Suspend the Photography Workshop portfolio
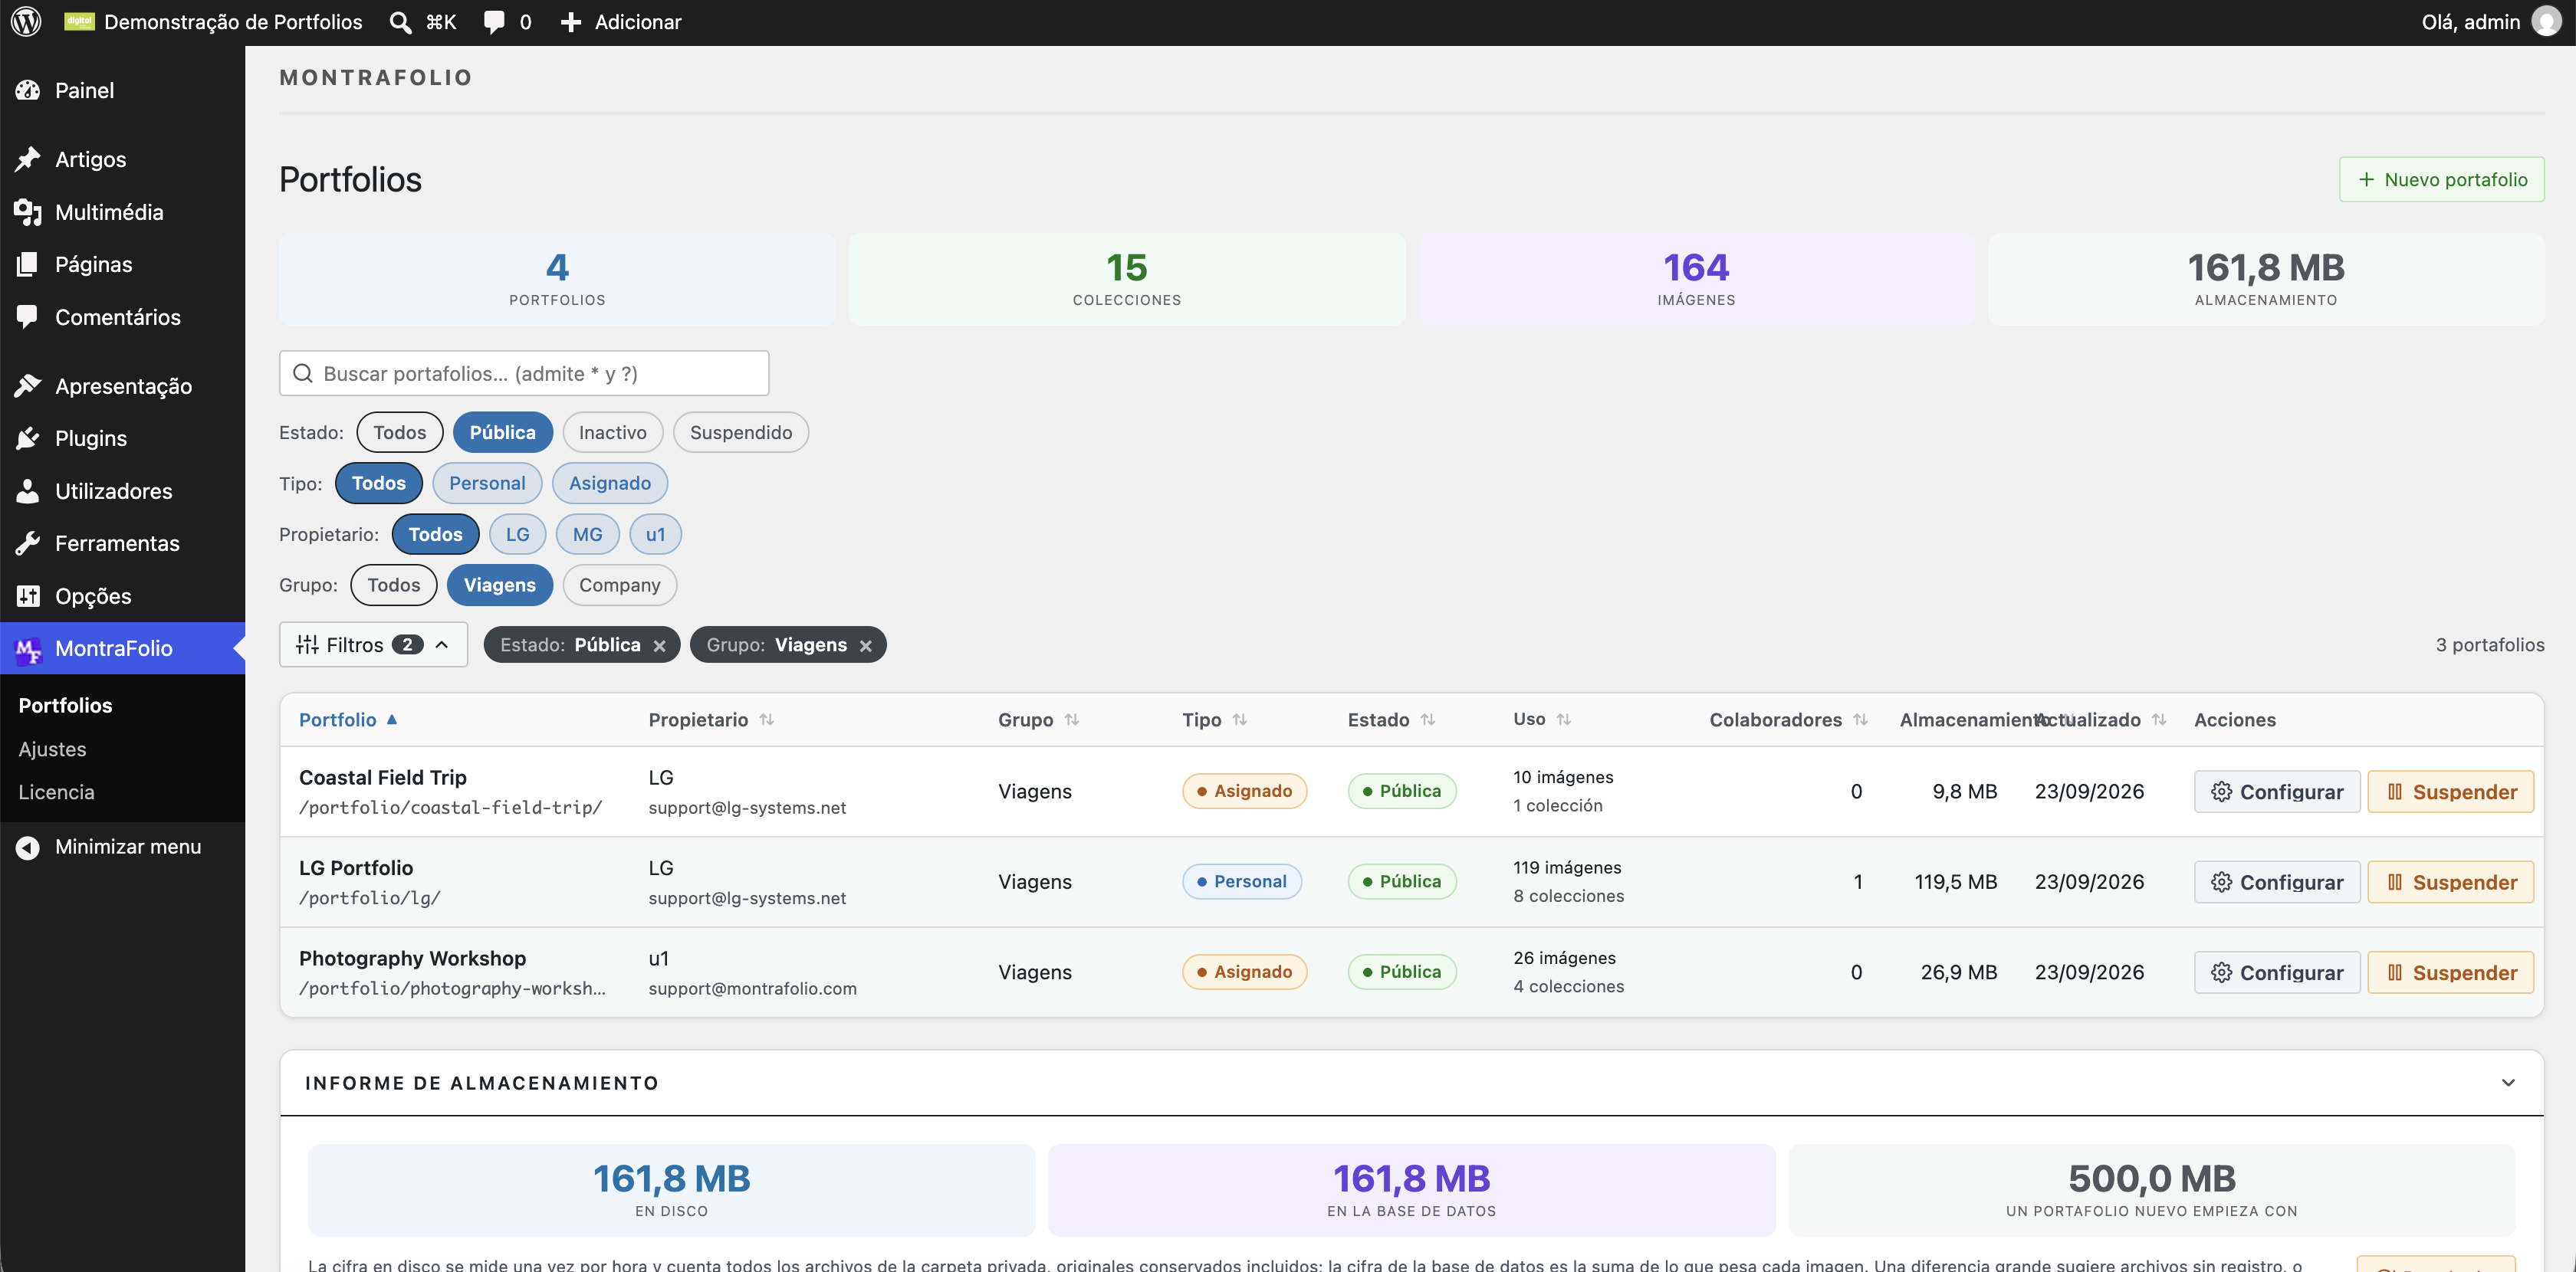Screen dimensions: 2576x1272 click(2450, 972)
